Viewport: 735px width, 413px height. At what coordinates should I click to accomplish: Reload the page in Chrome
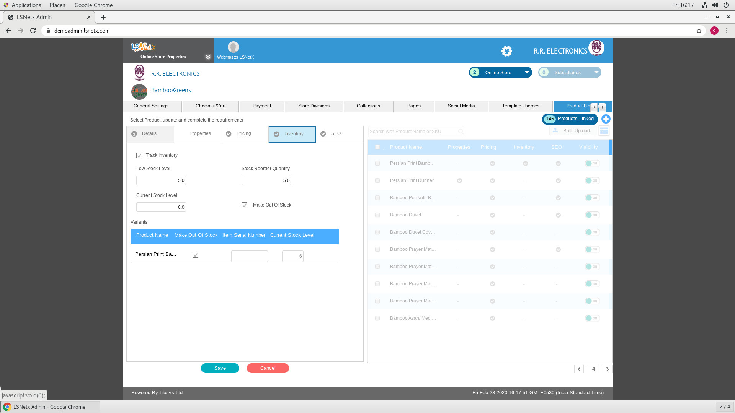pos(33,31)
